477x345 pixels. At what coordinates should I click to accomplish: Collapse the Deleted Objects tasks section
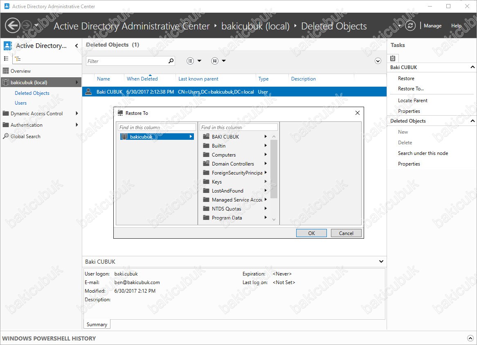tap(473, 121)
